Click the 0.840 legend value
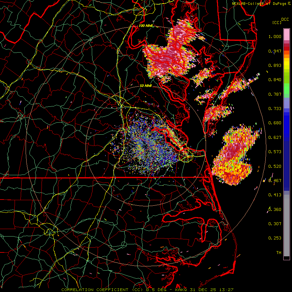Viewport: 292px width, 292px height. (275, 80)
